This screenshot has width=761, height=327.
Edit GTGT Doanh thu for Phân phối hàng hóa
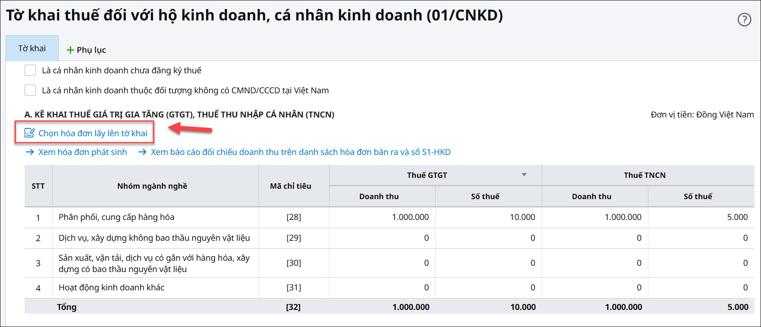[x=382, y=217]
